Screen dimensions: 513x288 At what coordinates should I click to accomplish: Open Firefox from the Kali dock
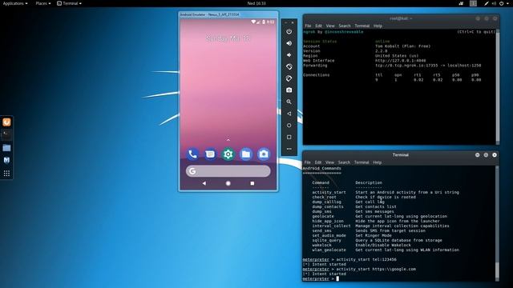point(6,122)
